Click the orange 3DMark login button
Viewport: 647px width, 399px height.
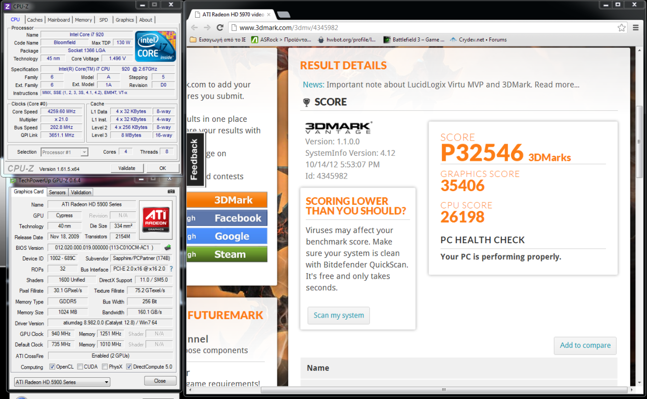(x=227, y=200)
